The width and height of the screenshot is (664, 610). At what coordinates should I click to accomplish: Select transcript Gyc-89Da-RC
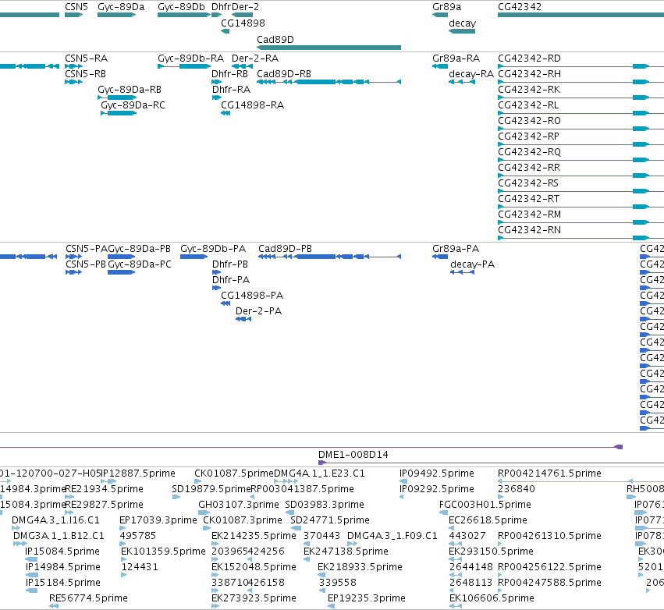133,105
